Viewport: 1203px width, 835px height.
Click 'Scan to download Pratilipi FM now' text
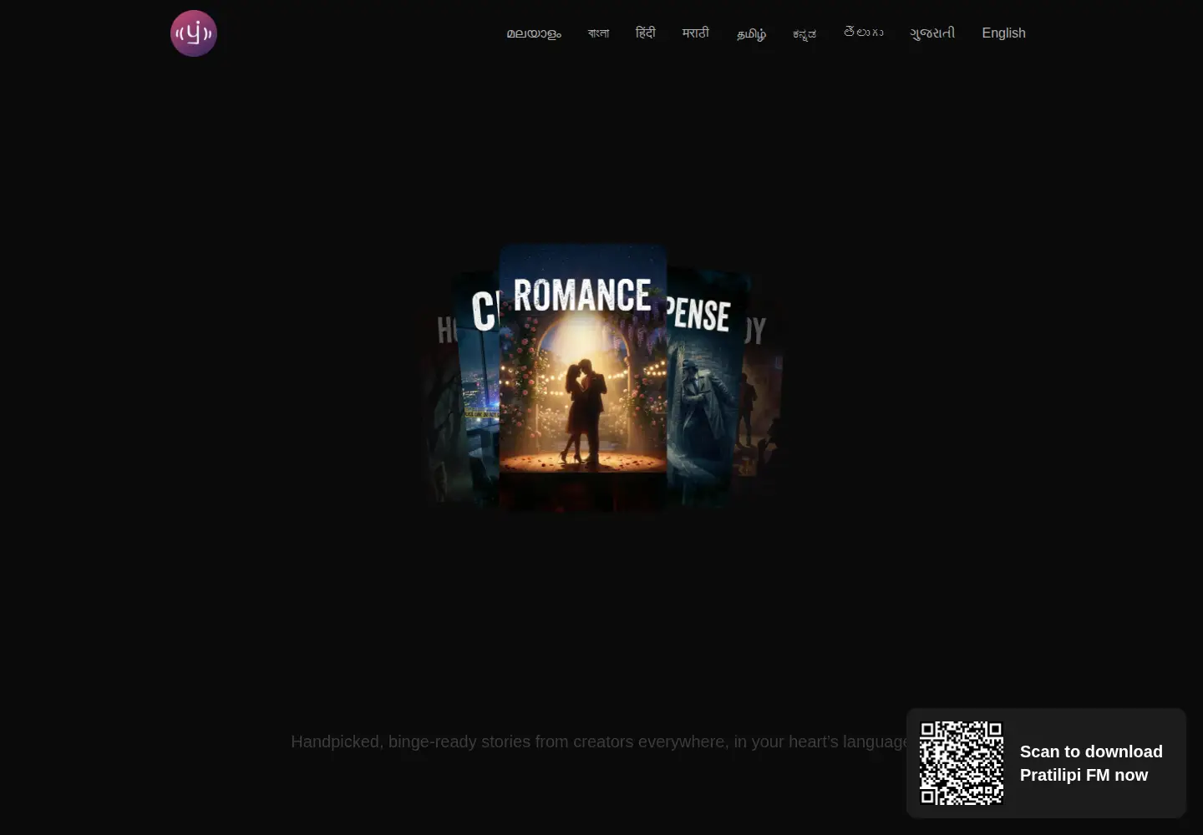(x=1091, y=763)
